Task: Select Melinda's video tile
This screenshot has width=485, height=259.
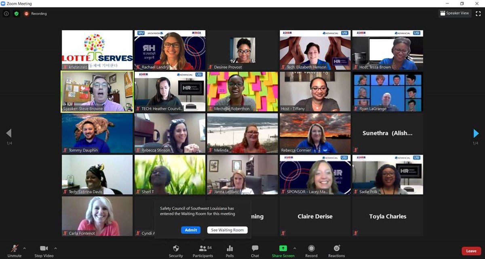Action: pyautogui.click(x=242, y=133)
